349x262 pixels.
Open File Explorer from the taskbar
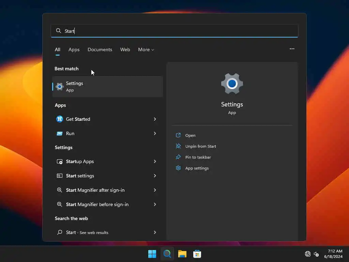[x=182, y=254]
